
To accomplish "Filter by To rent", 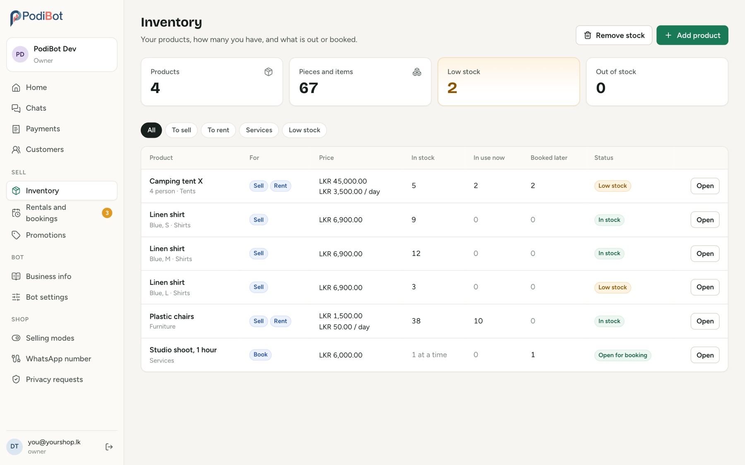I will coord(218,130).
